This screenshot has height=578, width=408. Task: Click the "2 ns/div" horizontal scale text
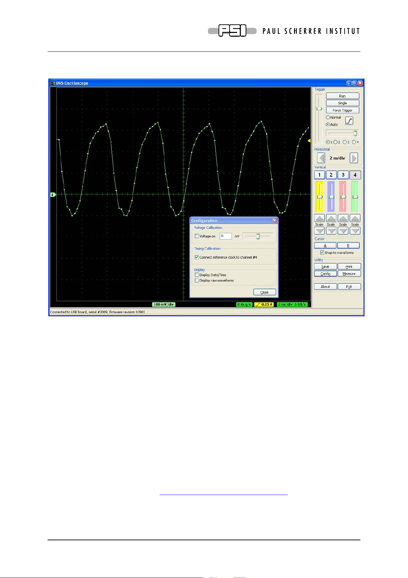coord(337,158)
